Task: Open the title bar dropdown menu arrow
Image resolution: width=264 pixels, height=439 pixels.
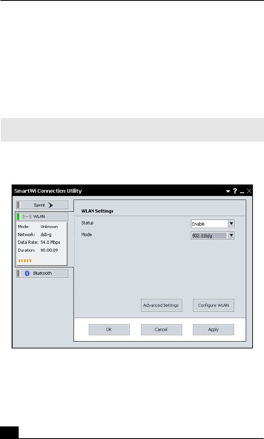Action: click(x=228, y=191)
